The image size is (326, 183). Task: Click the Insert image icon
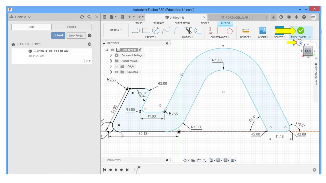263,31
